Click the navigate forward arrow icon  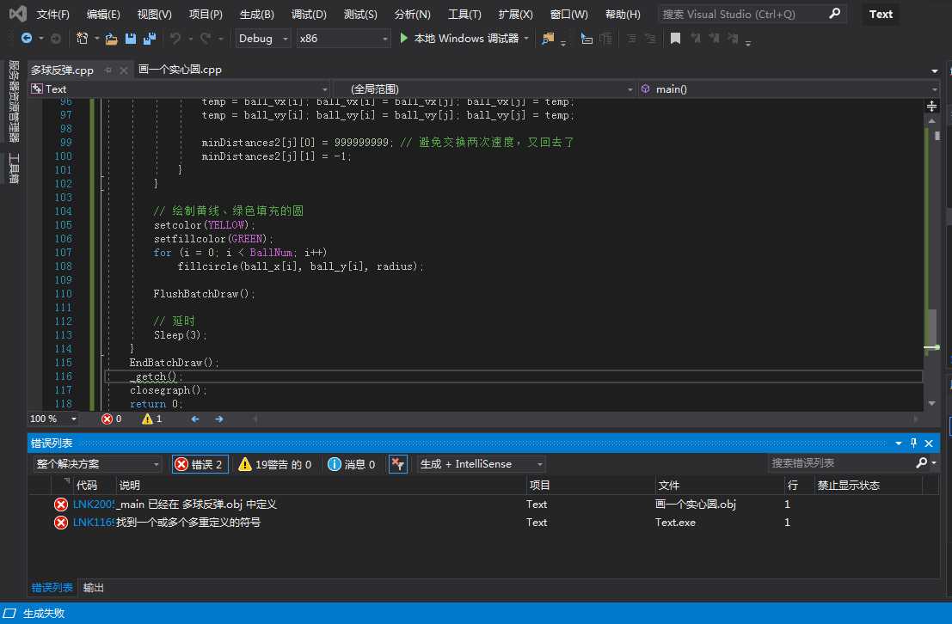pos(55,38)
